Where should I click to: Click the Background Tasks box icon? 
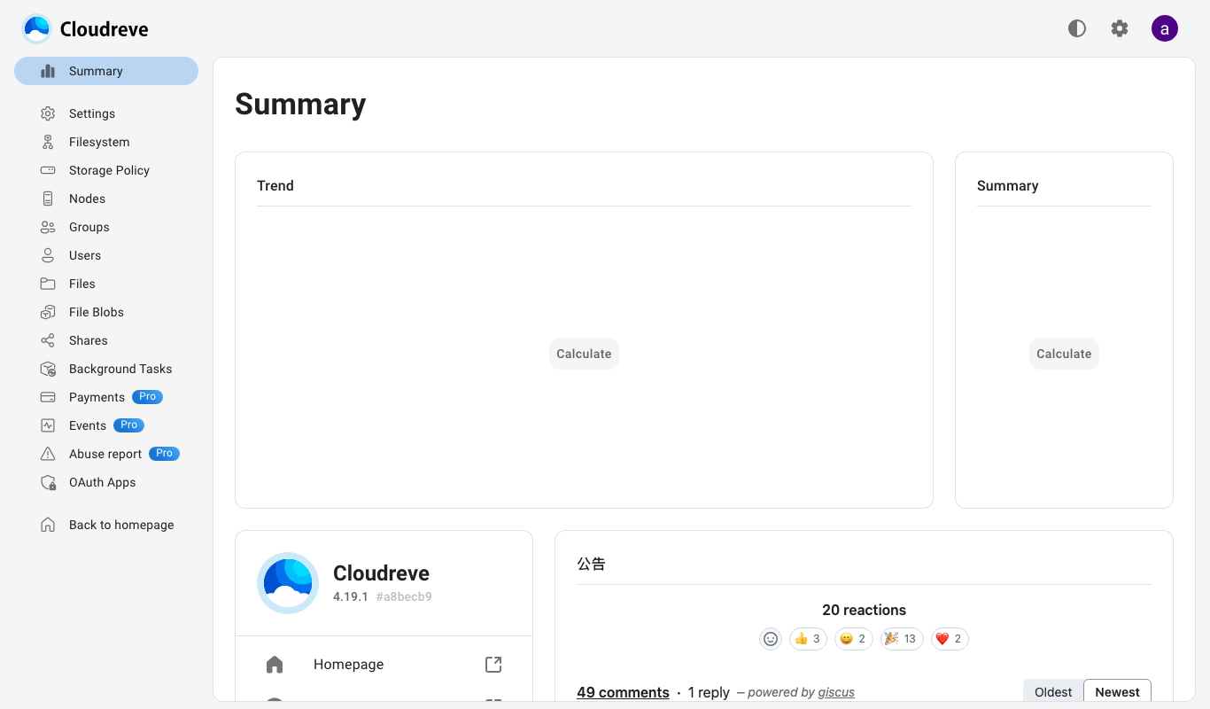point(48,369)
